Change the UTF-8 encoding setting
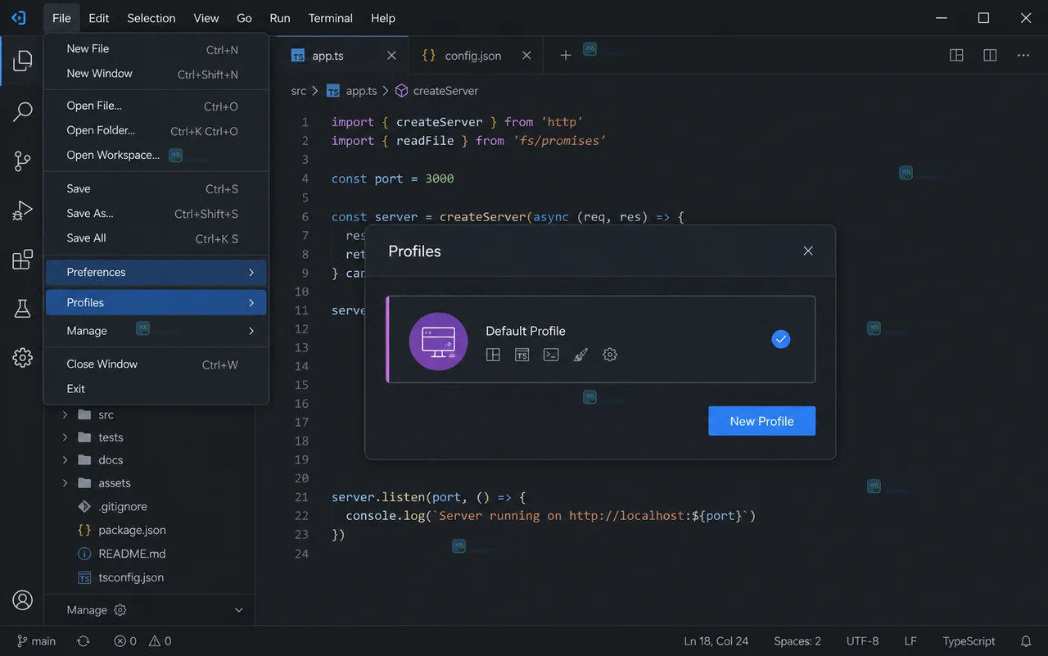Viewport: 1048px width, 656px height. coord(863,641)
